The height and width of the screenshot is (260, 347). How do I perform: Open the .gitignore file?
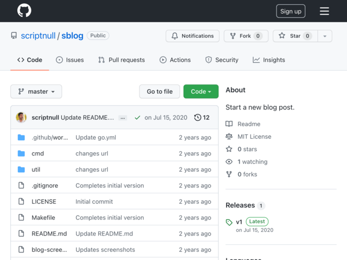click(x=44, y=185)
